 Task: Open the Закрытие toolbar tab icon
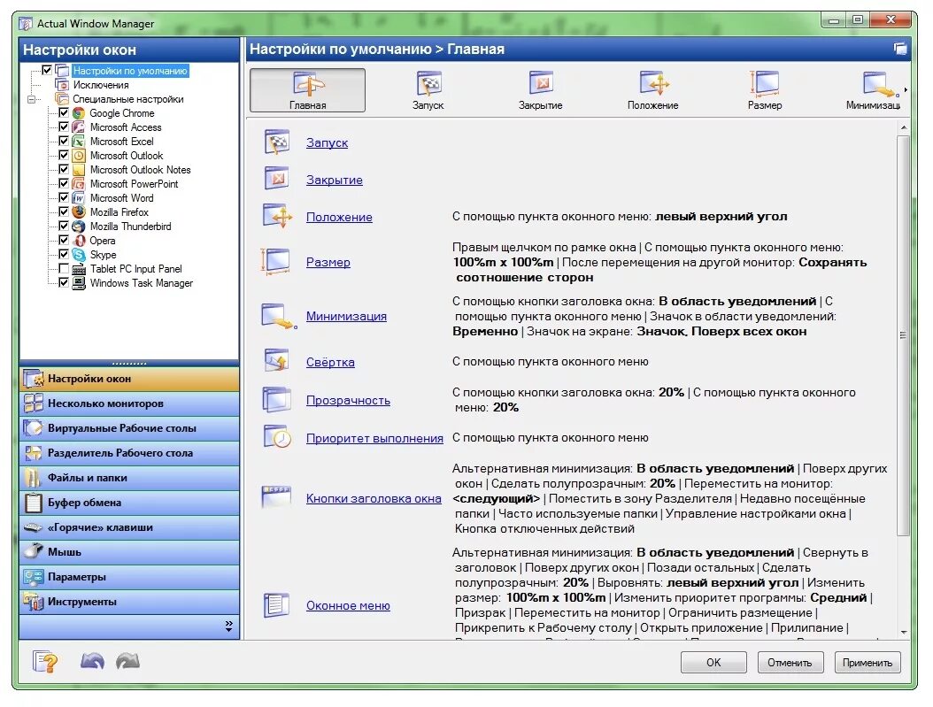pyautogui.click(x=541, y=83)
